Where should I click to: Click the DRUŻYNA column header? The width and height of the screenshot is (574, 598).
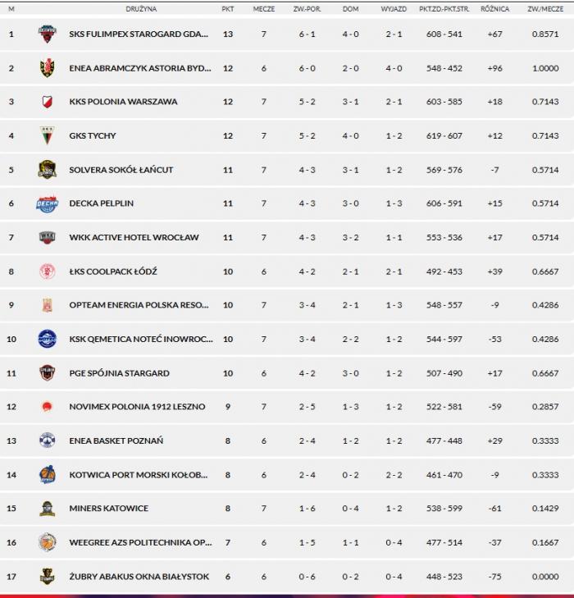141,9
